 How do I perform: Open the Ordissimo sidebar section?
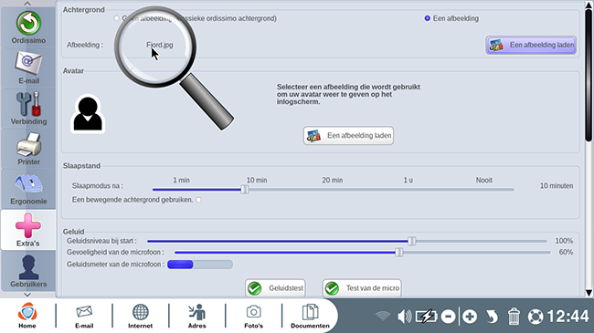click(28, 27)
